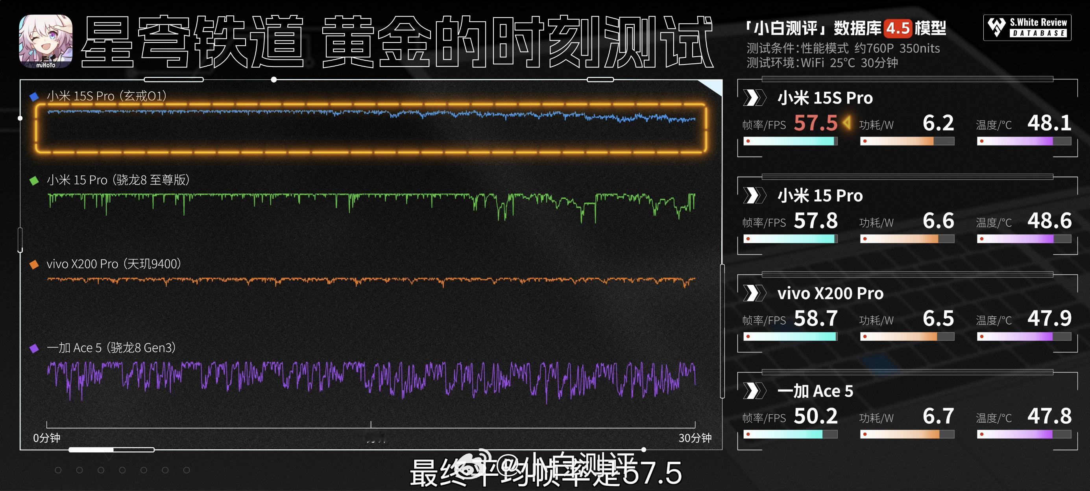Click 小米 15S Pro power 6.2 bar
This screenshot has width=1090, height=491.
pos(907,141)
